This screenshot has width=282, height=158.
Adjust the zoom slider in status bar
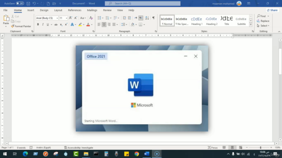point(260,147)
